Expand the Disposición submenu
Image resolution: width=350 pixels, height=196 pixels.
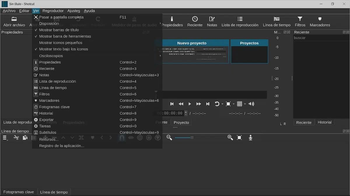[x=97, y=24]
